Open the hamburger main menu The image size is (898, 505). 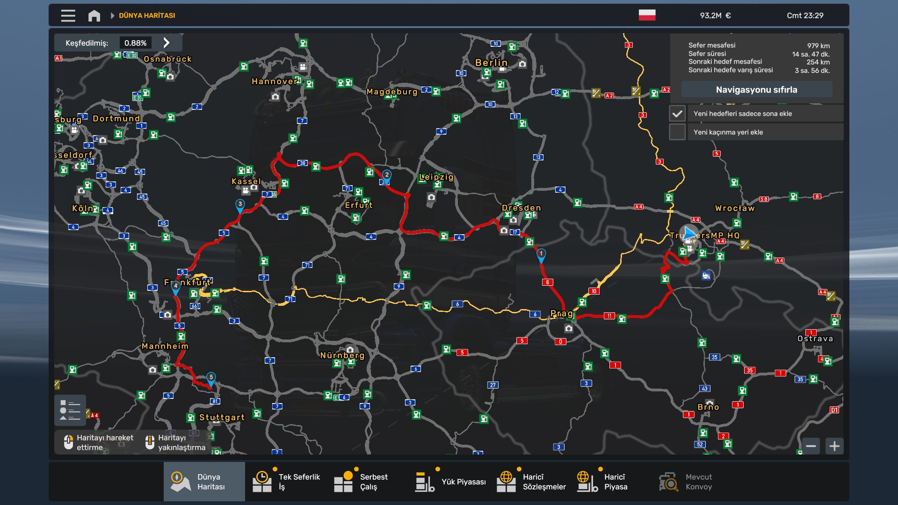pos(68,15)
